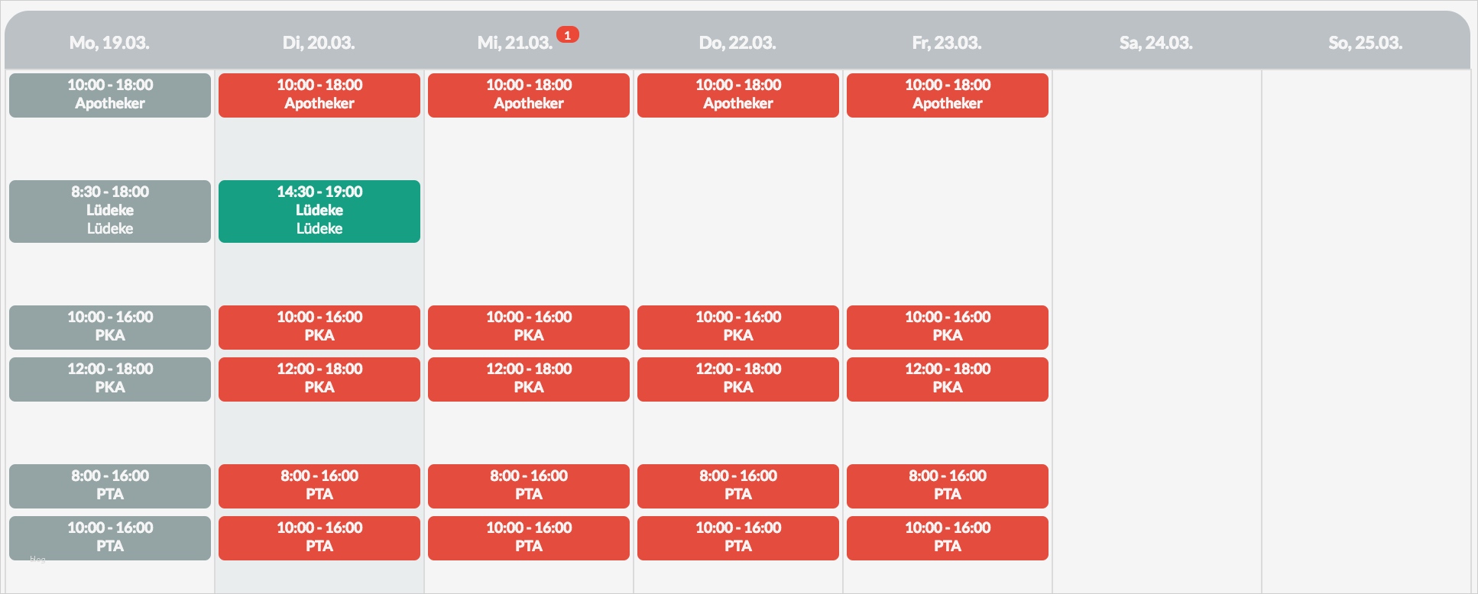Viewport: 1478px width, 594px height.
Task: Select the Monday 19.03. column header
Action: (109, 43)
